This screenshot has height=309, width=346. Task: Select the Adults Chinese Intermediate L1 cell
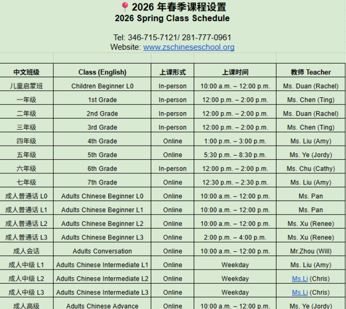pyautogui.click(x=102, y=263)
